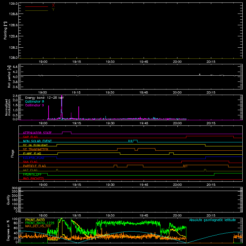Click the Roll period axis title

click(x=9, y=77)
